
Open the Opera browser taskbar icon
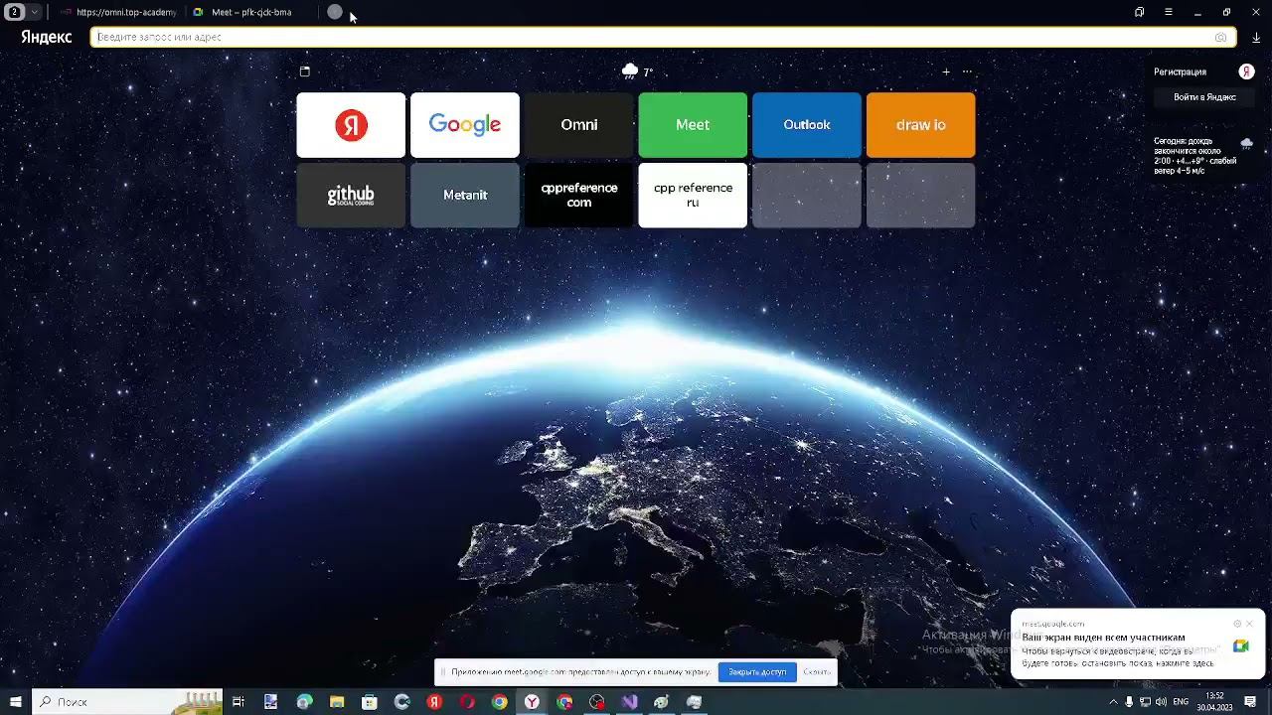467,702
